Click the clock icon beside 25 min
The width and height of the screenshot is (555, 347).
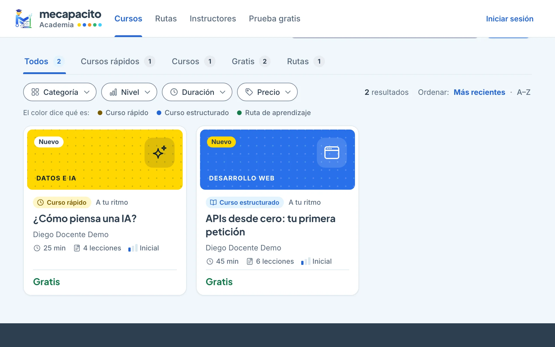(x=37, y=248)
